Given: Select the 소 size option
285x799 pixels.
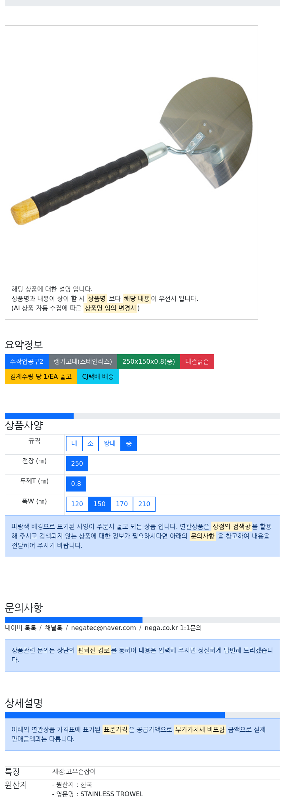Looking at the screenshot, I should (90, 444).
